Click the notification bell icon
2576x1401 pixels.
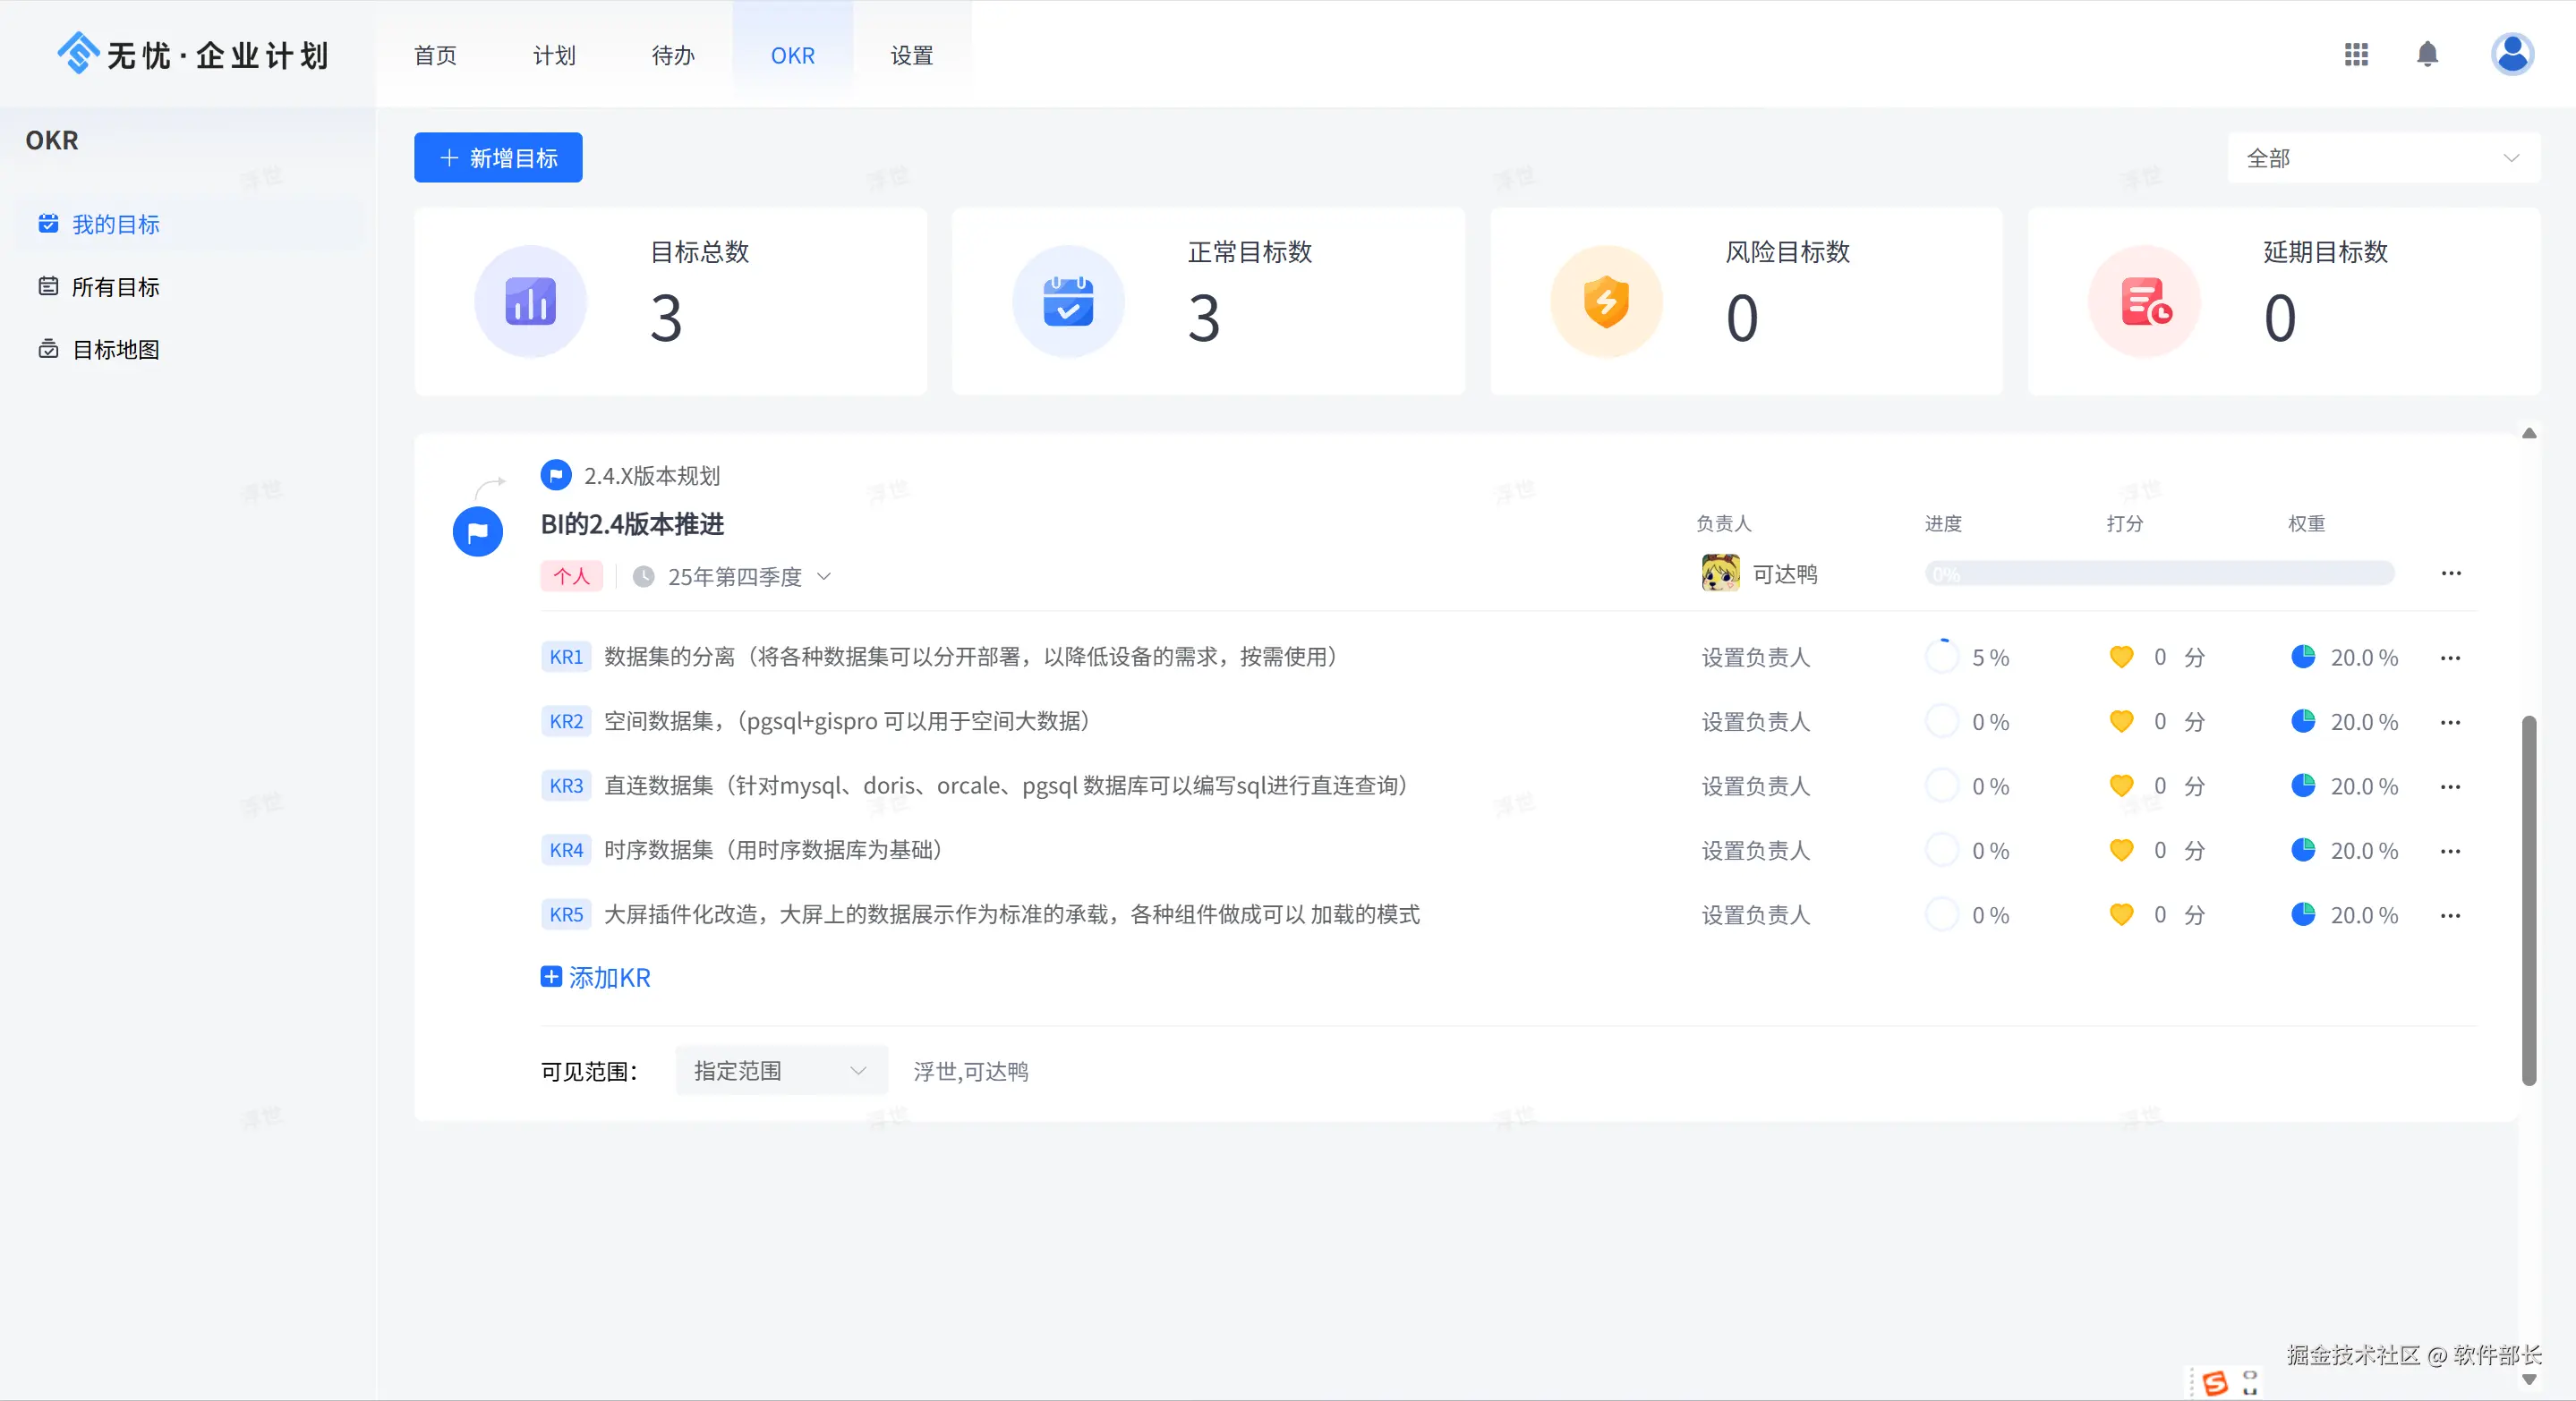coord(2427,54)
